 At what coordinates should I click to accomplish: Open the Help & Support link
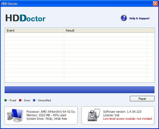(139, 18)
